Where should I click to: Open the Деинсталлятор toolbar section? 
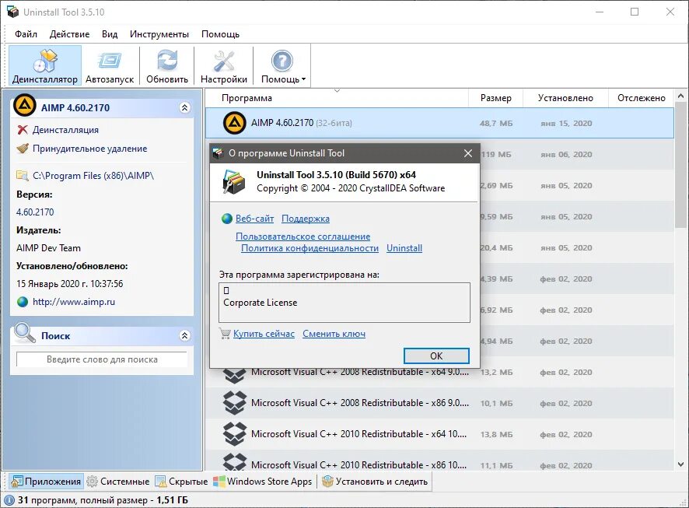coord(45,66)
